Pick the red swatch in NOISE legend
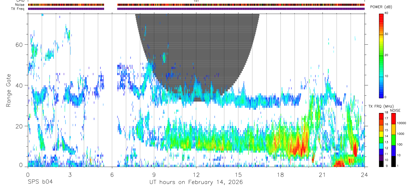The height and width of the screenshot is (189, 410). pos(393,118)
